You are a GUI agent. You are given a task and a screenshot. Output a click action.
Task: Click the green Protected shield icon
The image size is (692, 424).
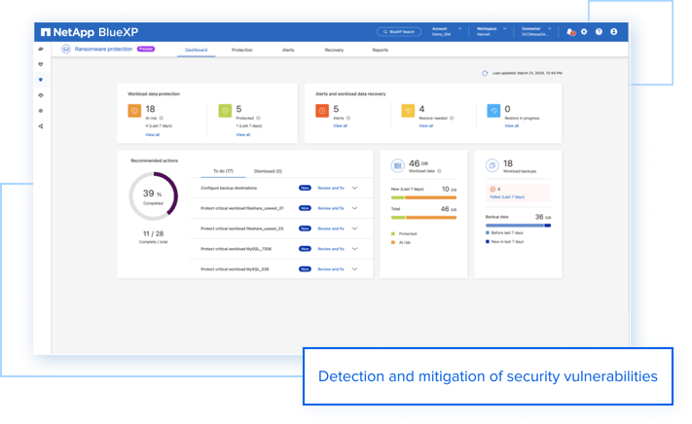225,112
